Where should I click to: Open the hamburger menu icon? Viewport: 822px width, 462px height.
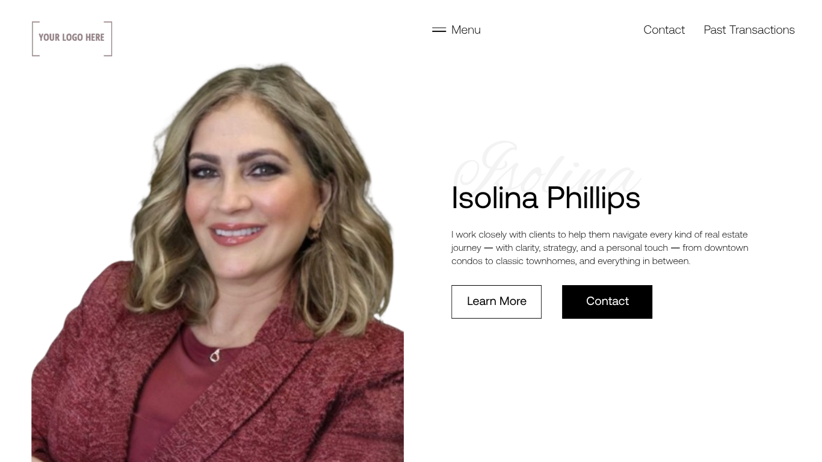pos(439,29)
